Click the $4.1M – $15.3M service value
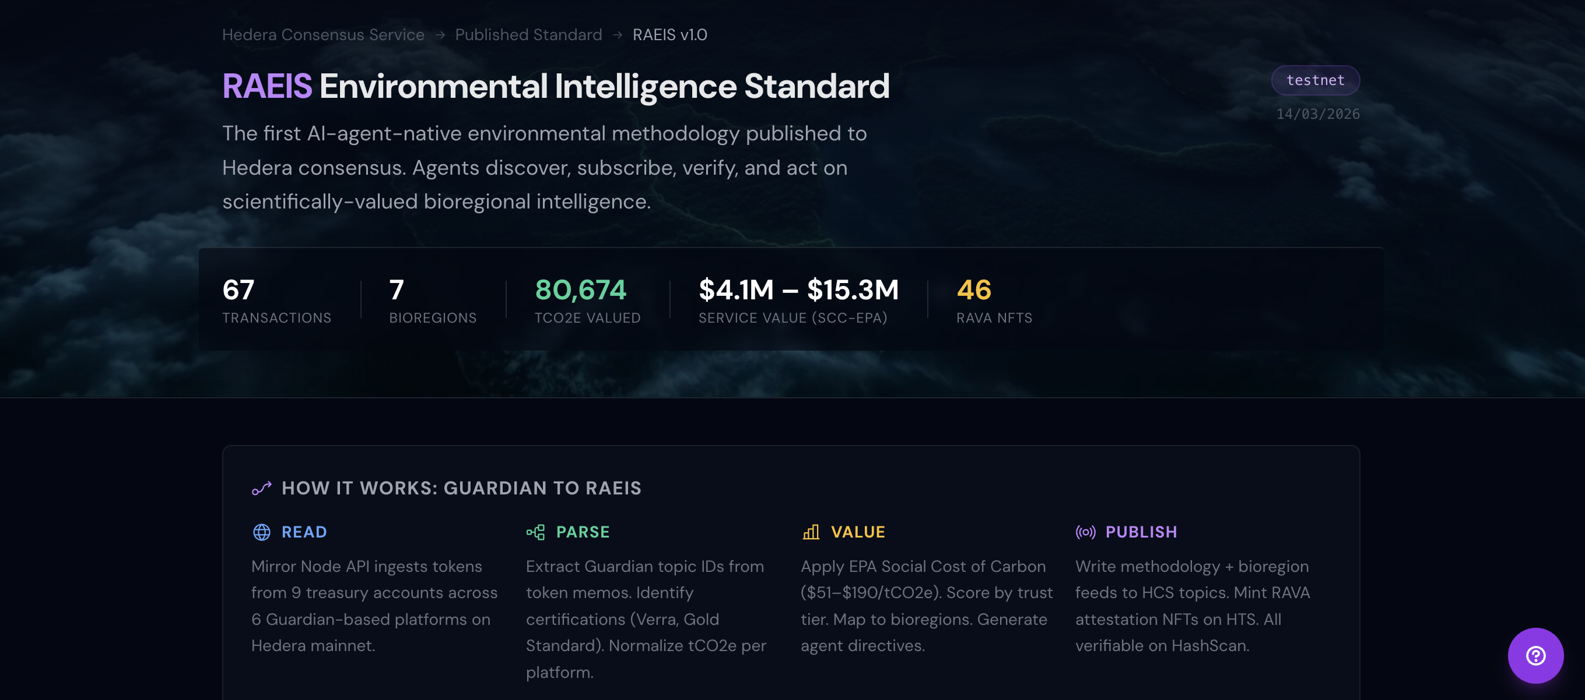 [798, 290]
